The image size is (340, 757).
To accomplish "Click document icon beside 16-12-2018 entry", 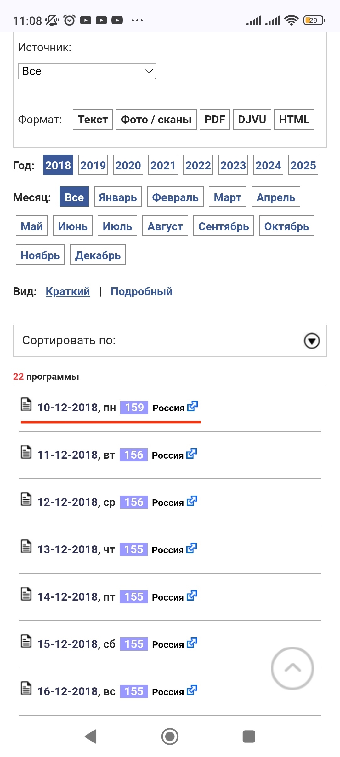I will click(26, 688).
